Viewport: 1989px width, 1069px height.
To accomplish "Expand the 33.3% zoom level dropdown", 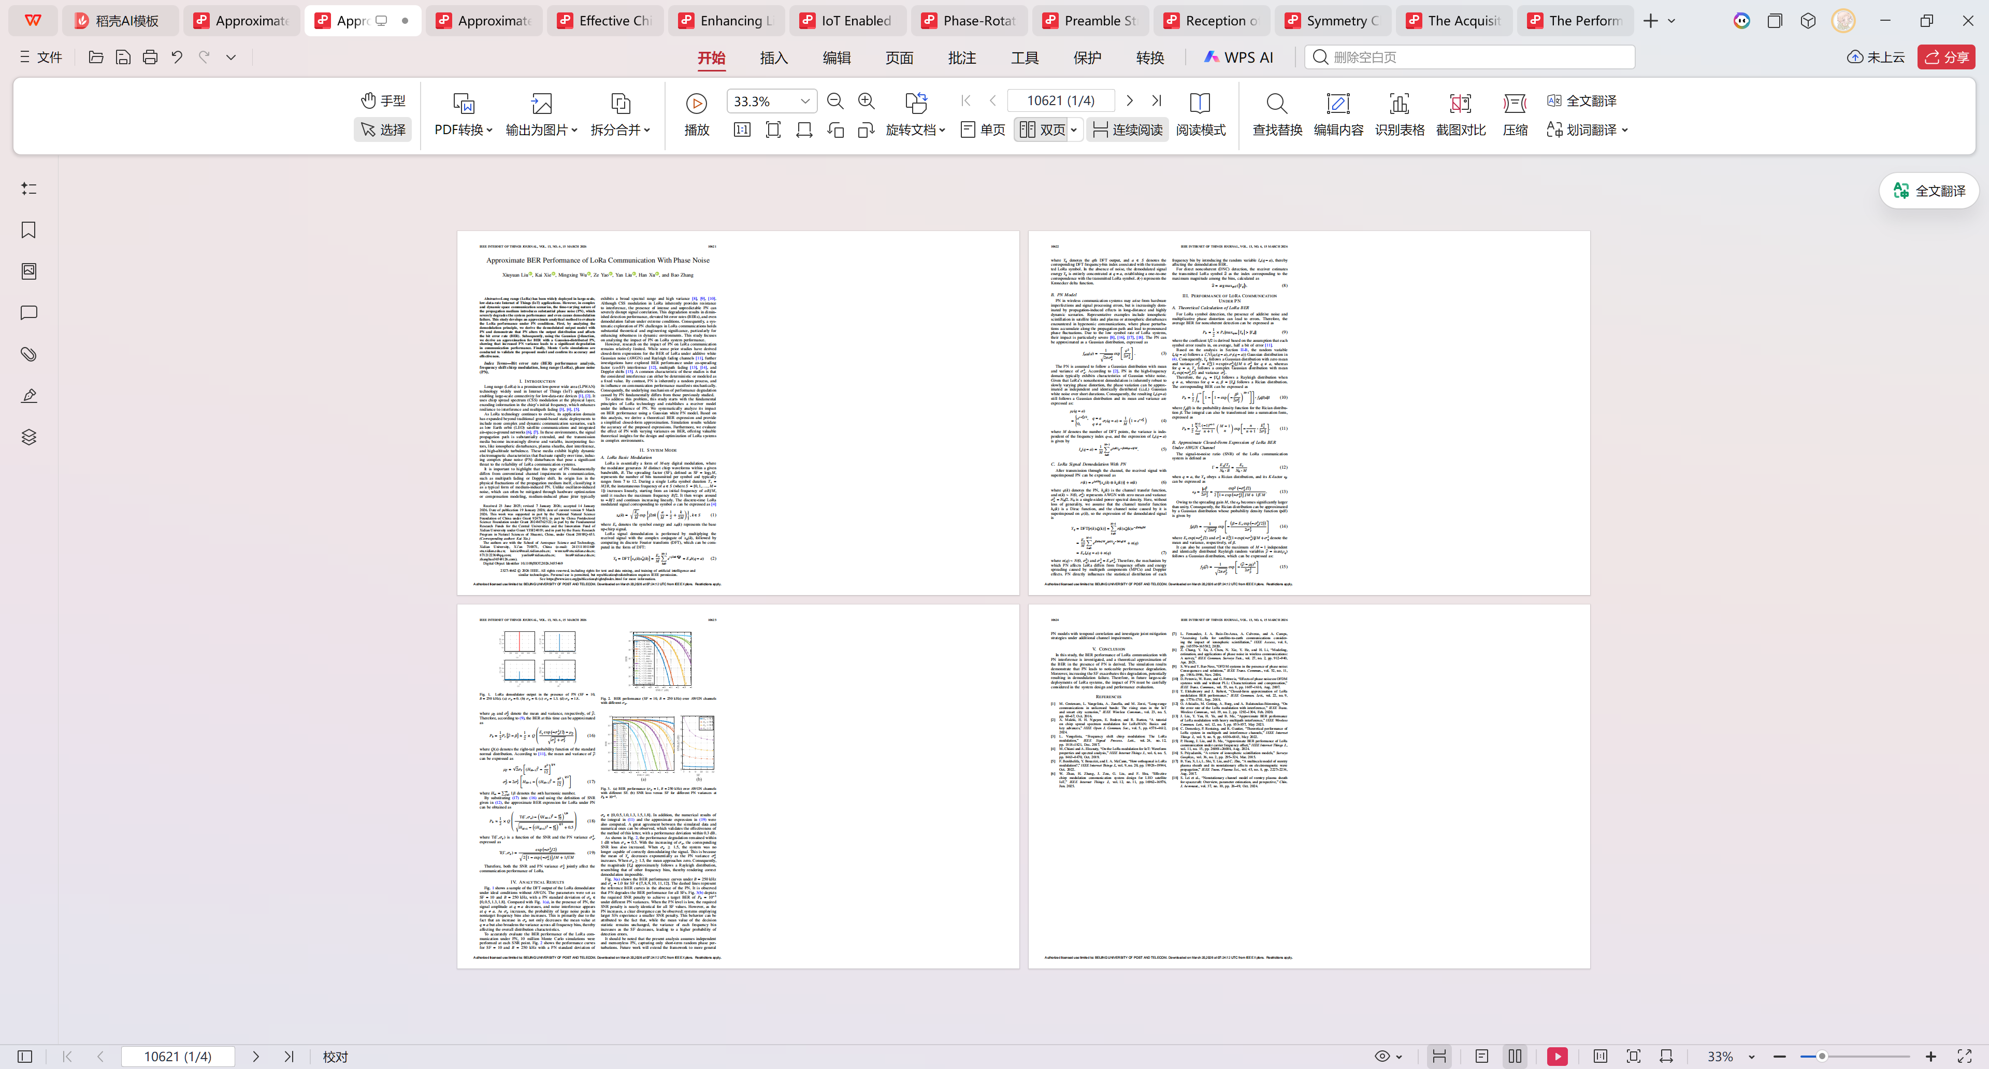I will (x=804, y=101).
